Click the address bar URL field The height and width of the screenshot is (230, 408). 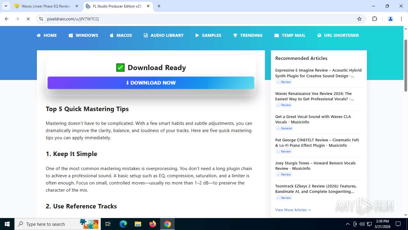201,19
